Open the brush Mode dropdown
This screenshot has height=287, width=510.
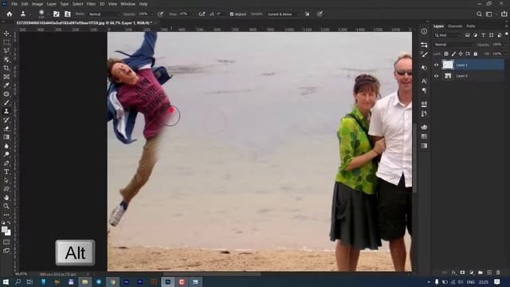tap(104, 14)
